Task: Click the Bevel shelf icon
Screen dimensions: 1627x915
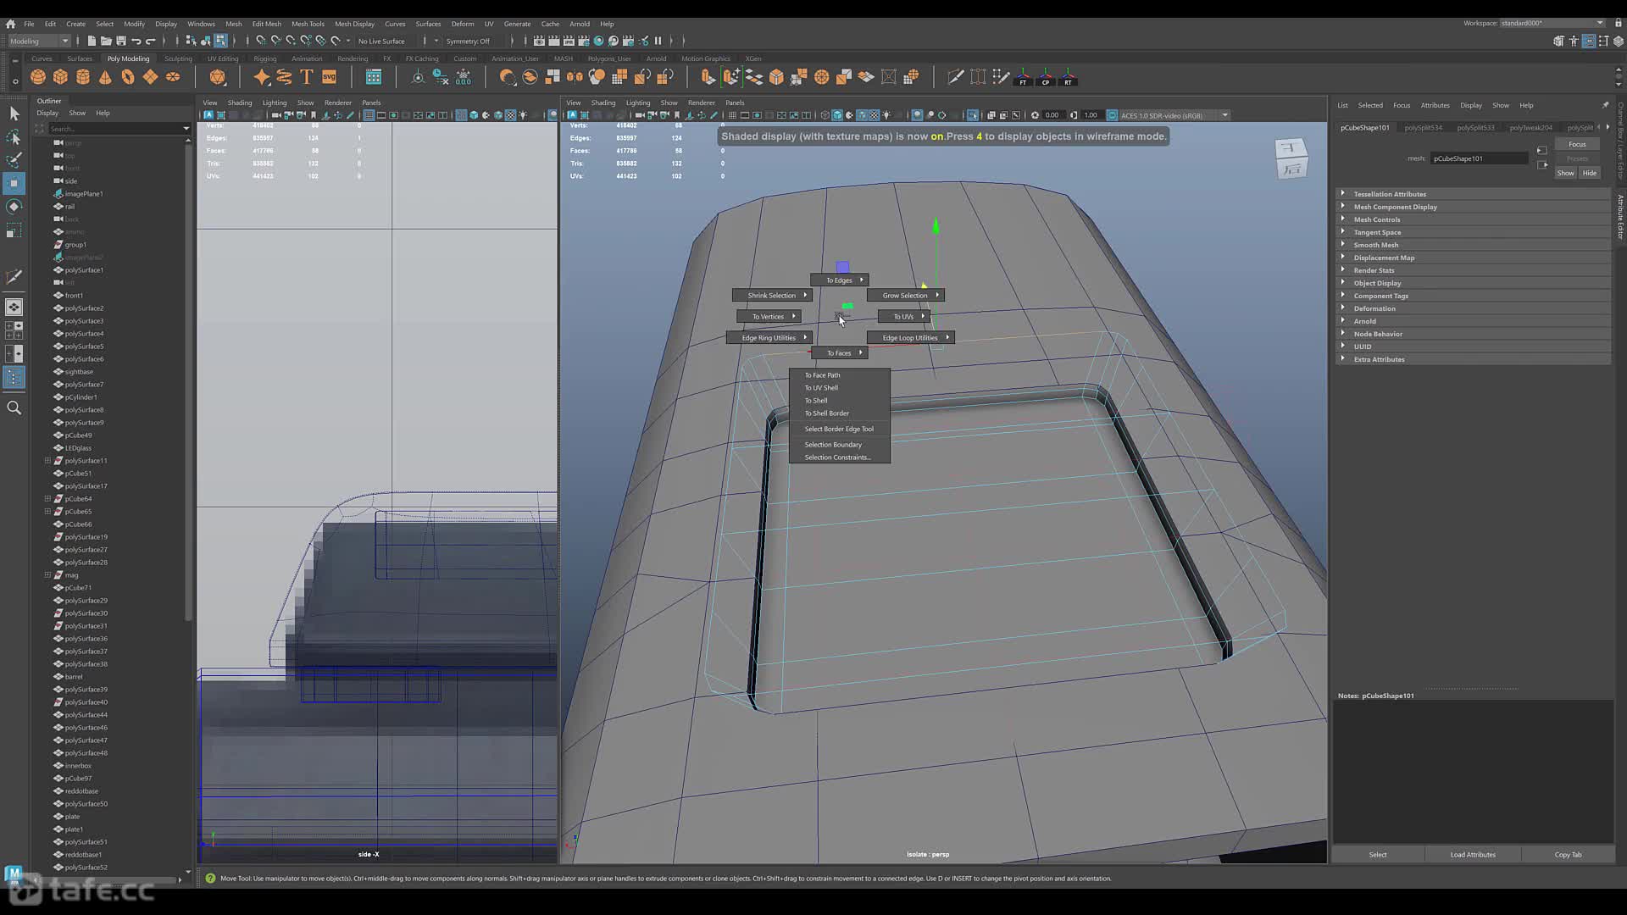Action: 776,77
